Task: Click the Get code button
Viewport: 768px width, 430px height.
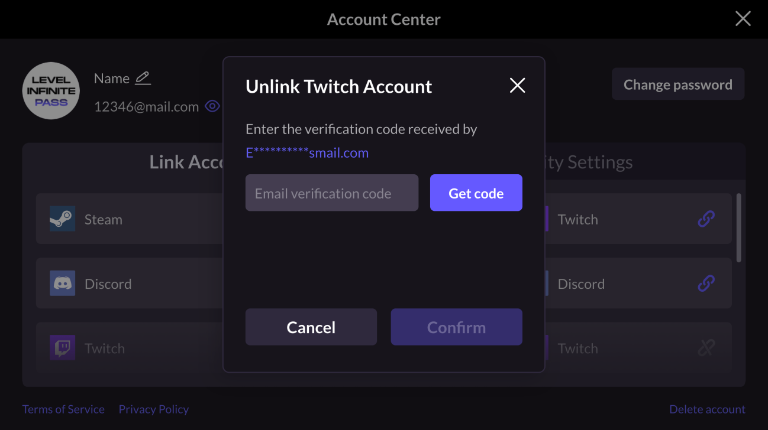Action: click(476, 193)
